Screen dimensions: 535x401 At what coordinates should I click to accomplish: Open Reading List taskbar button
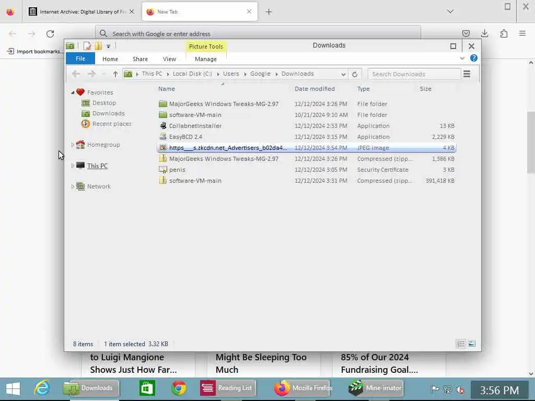point(228,388)
